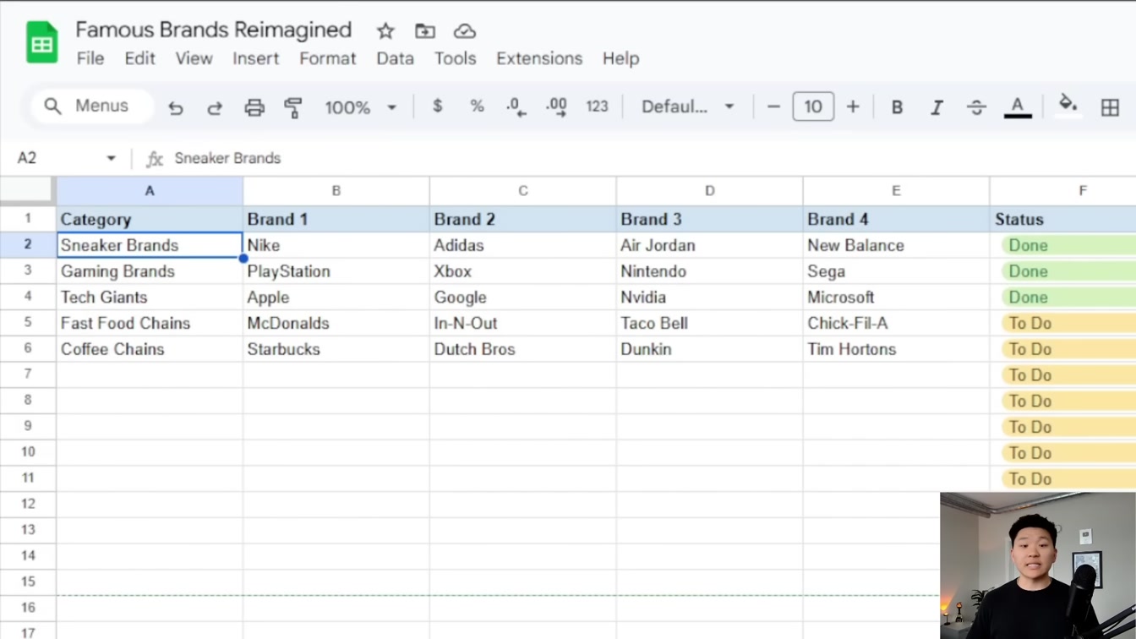Screen dimensions: 1136x639
Task: Select the Nike cell
Action: (336, 245)
